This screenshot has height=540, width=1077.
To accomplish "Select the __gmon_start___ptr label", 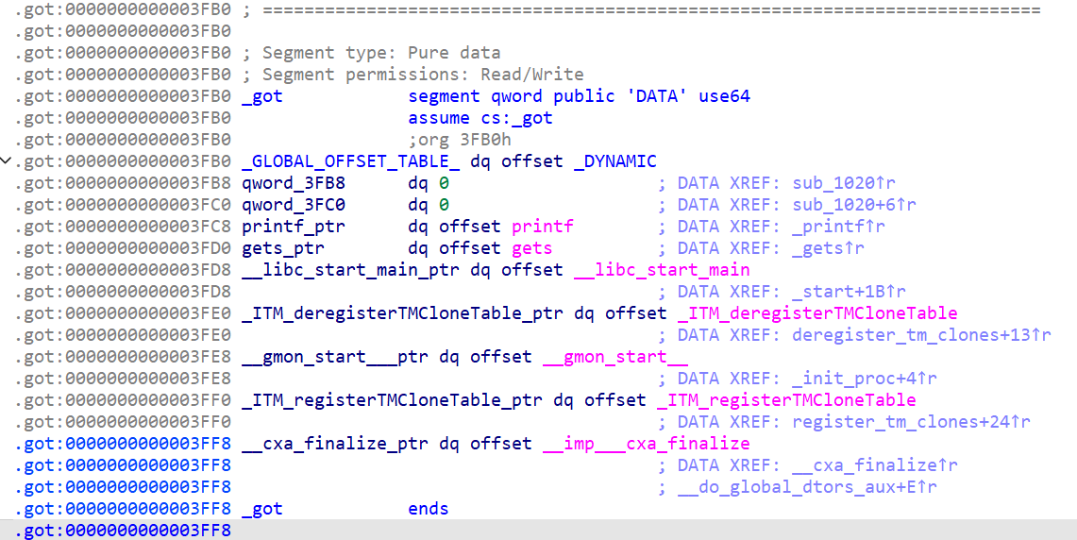I will [x=334, y=357].
